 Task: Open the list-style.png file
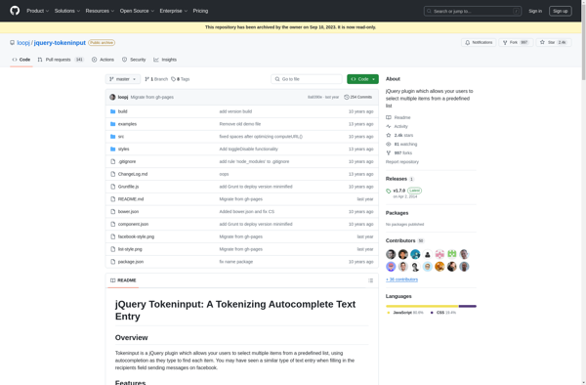[x=130, y=249]
